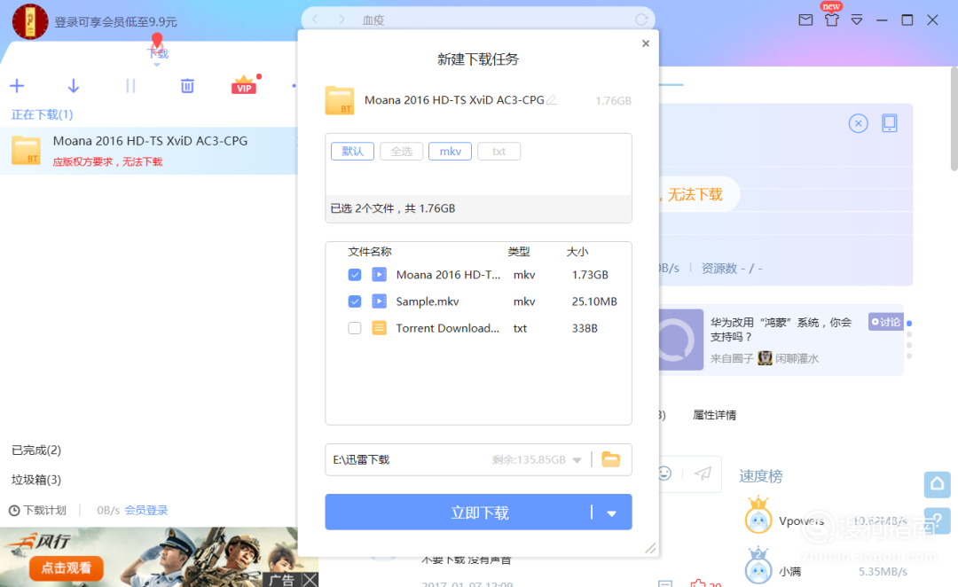Click the 大小 column header

pyautogui.click(x=577, y=252)
